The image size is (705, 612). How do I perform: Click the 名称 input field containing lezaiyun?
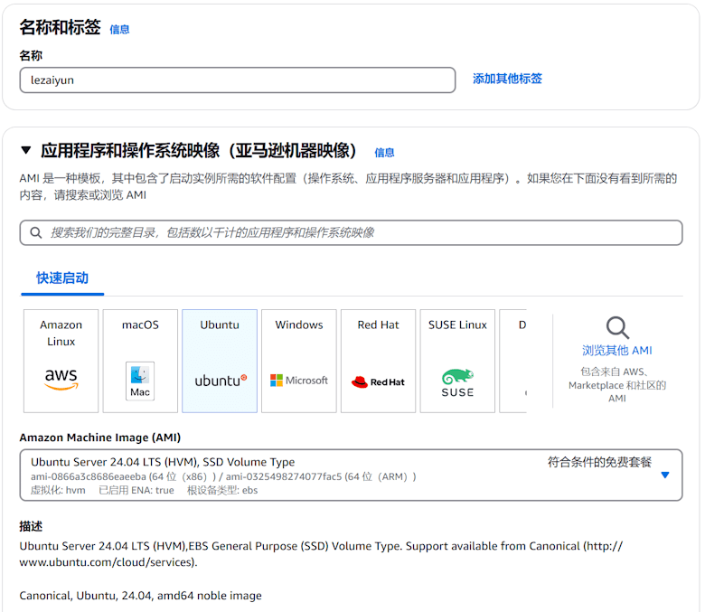pyautogui.click(x=237, y=80)
